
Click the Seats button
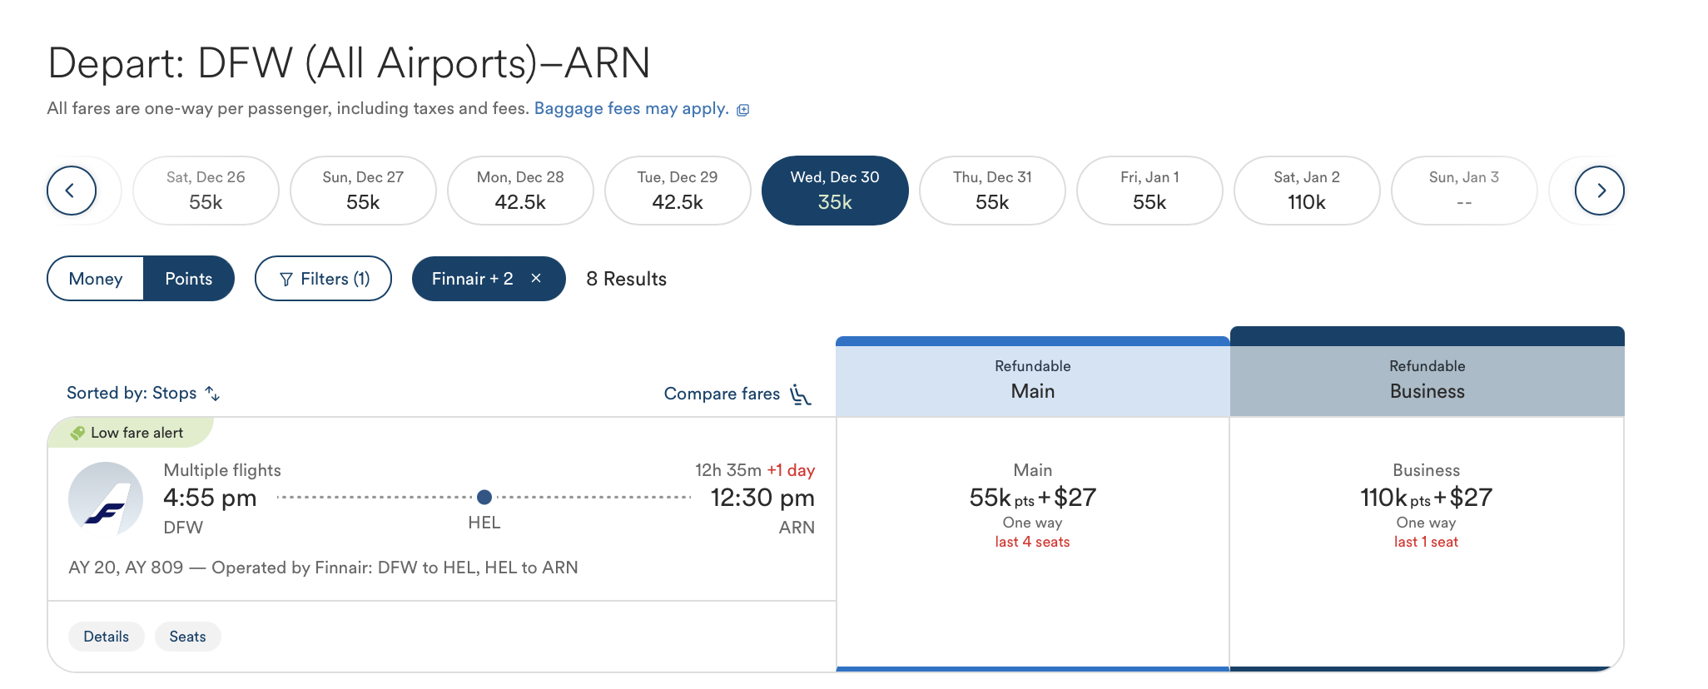coord(187,636)
